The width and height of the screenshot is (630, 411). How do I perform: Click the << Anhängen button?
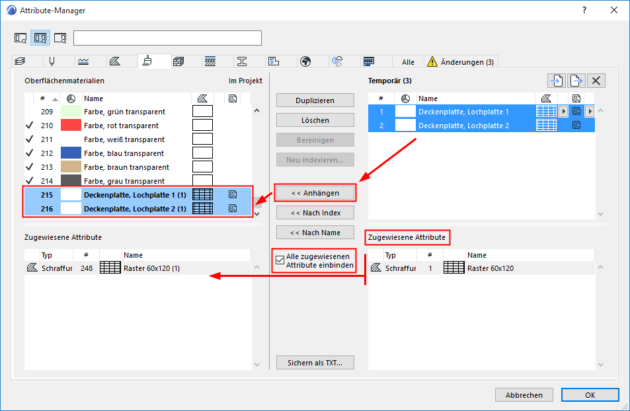315,193
